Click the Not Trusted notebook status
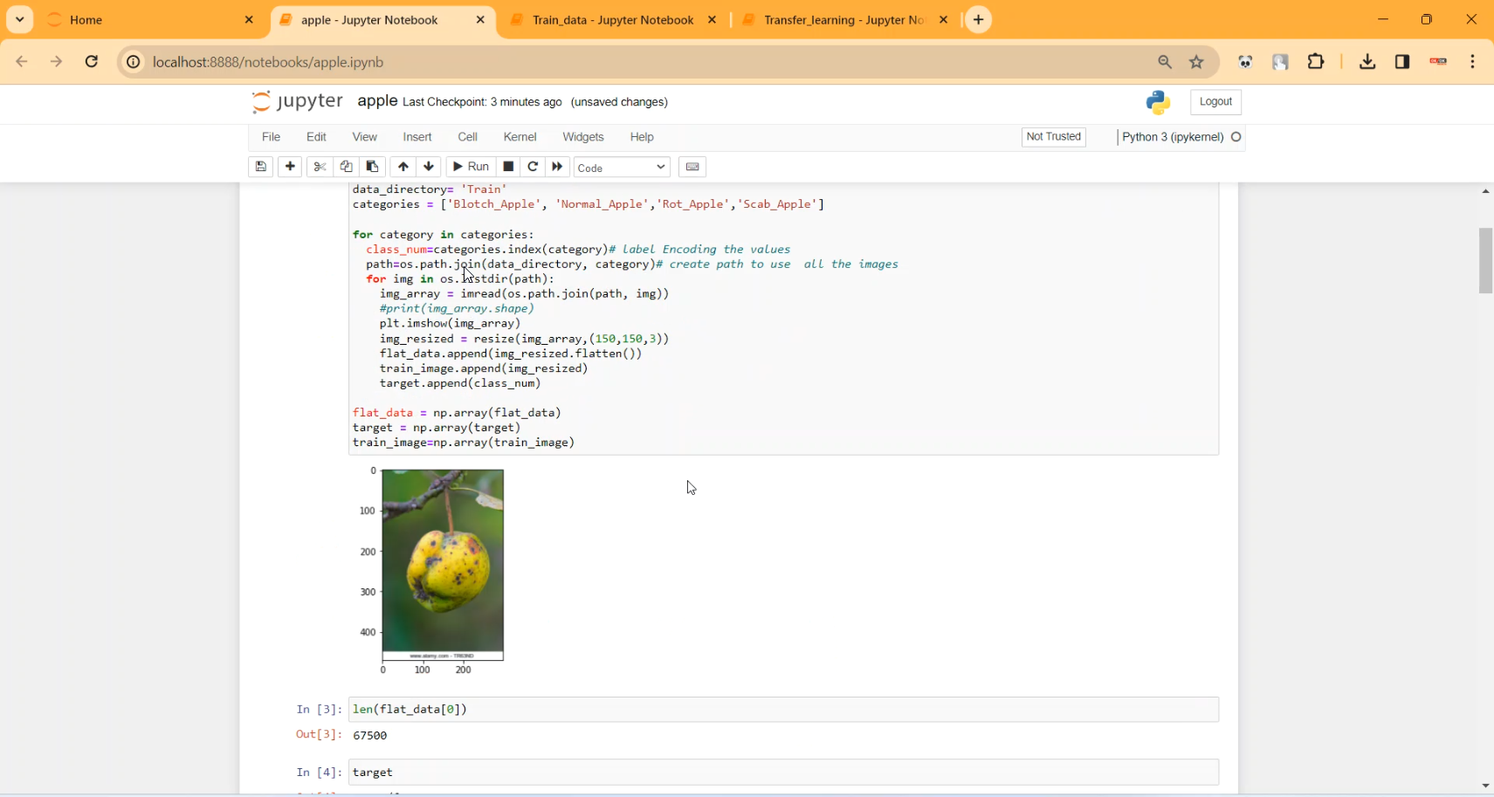 1052,137
